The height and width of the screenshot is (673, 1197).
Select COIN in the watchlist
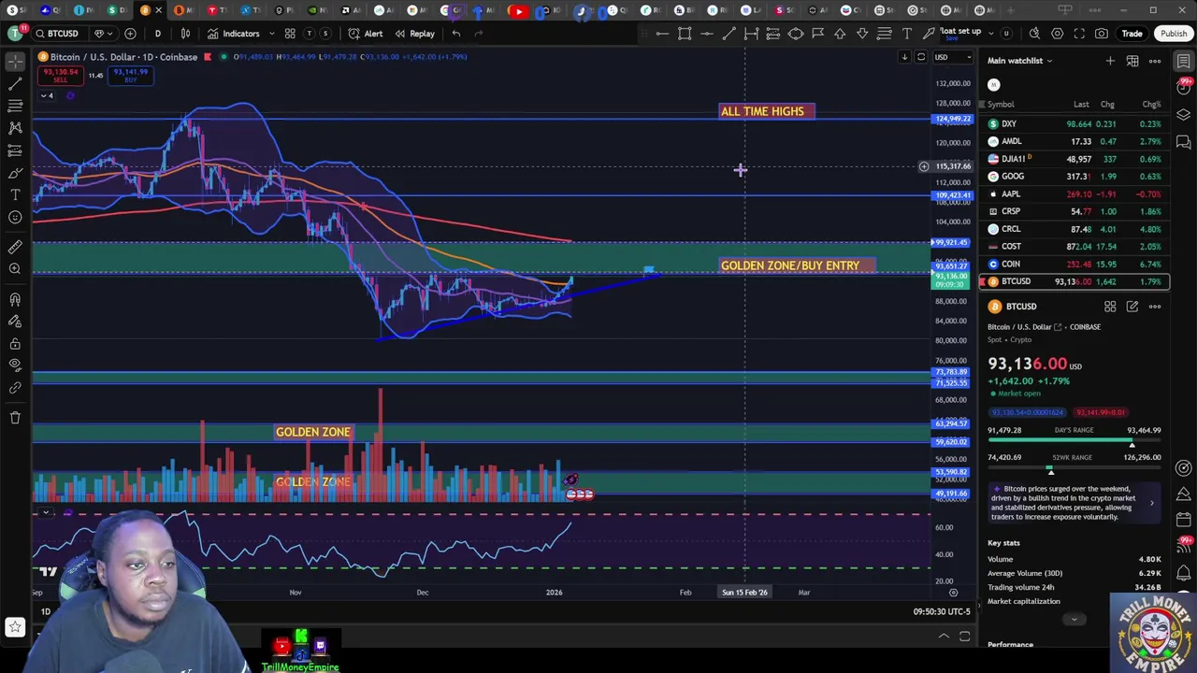[x=1074, y=264]
